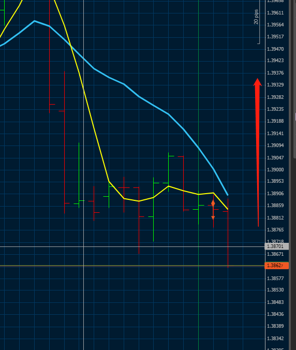
Task: Click price axis label 1.38483
Action: pyautogui.click(x=275, y=302)
